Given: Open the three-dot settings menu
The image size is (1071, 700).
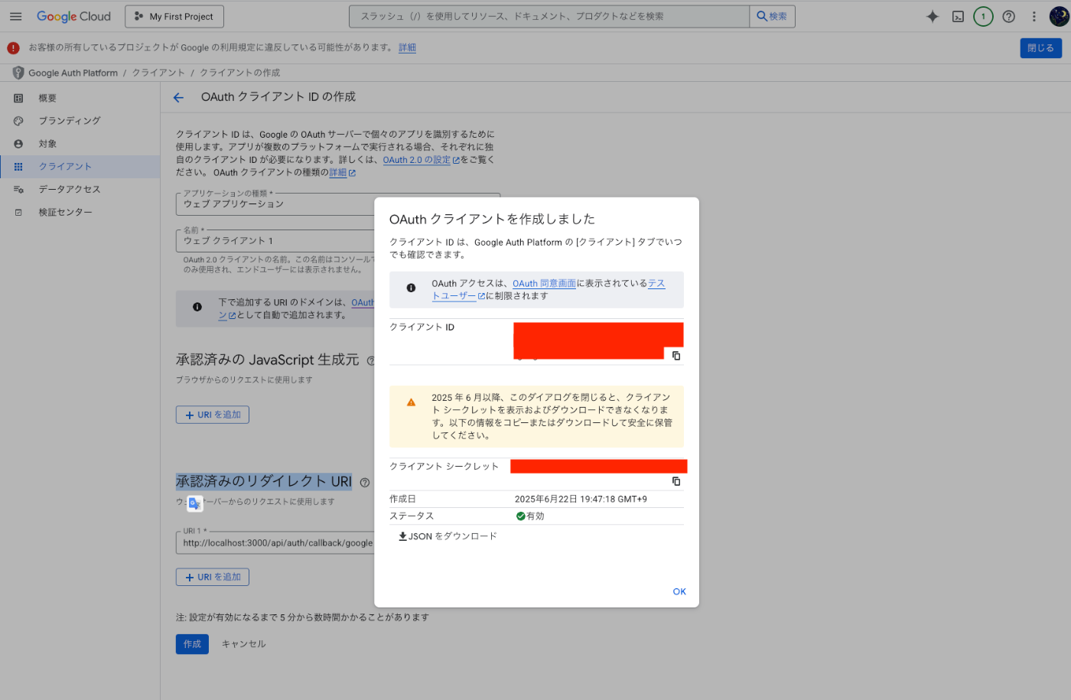Looking at the screenshot, I should 1034,16.
